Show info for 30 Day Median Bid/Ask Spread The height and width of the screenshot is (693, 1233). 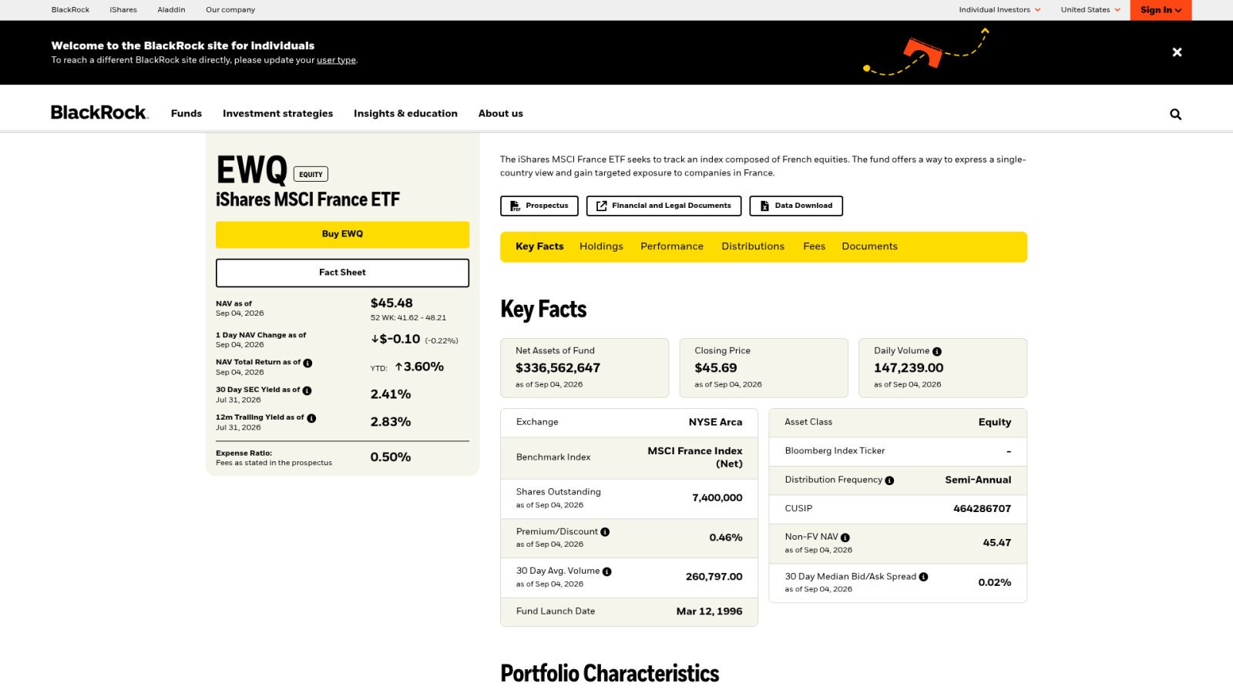923,577
